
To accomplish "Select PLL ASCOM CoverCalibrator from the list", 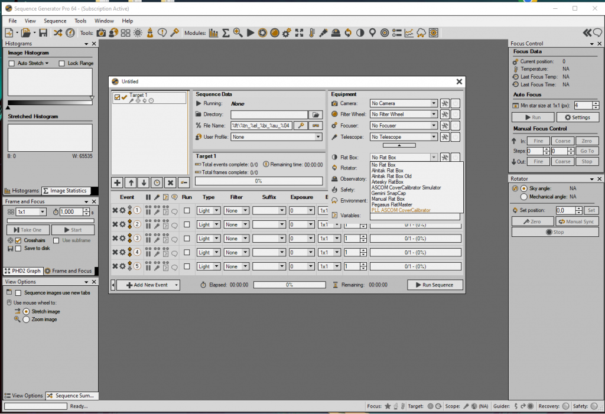I will tap(401, 208).
